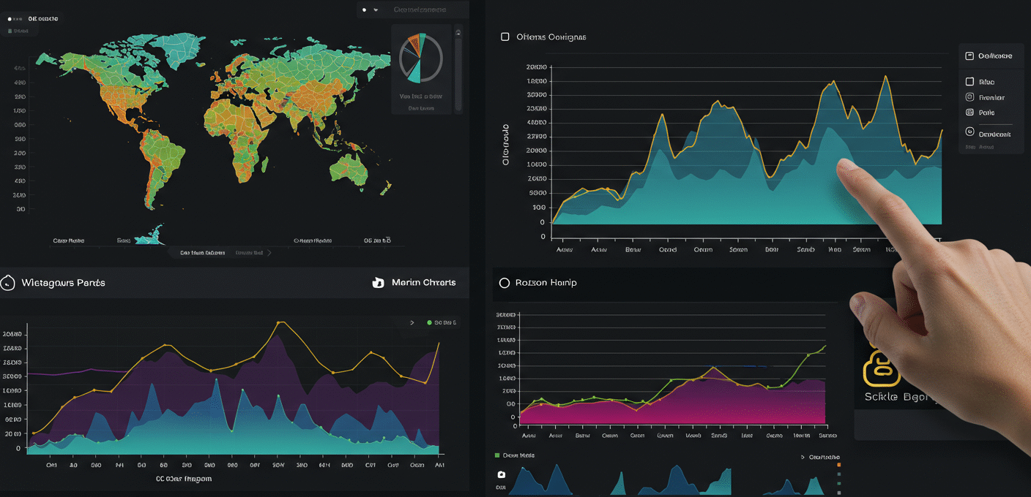
Task: Open the Merin Chrarts tab
Action: (423, 283)
